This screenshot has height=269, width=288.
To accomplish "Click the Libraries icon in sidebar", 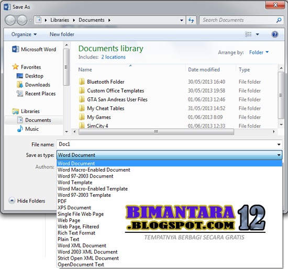I will tap(15, 111).
